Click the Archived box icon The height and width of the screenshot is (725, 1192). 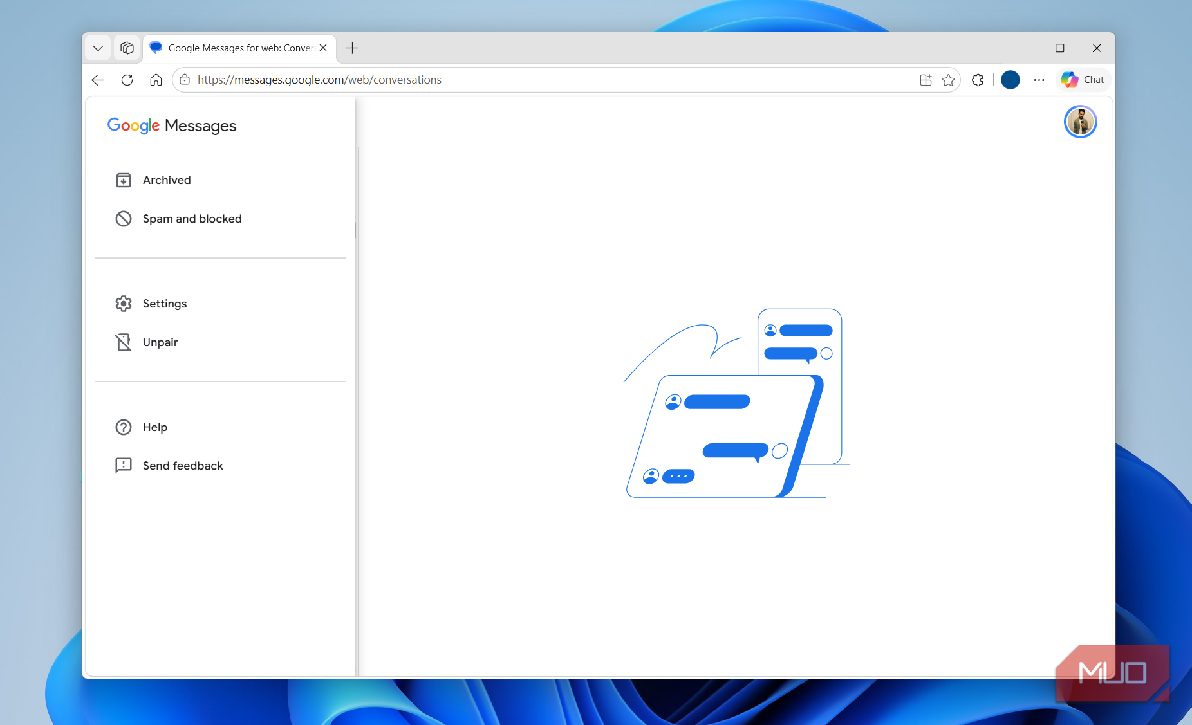124,180
